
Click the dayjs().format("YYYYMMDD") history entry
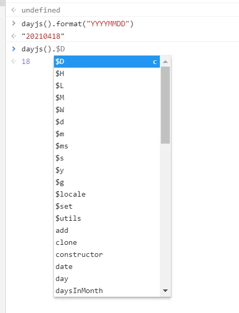tap(78, 24)
